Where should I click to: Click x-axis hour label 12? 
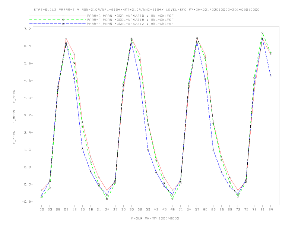[x=74, y=209]
